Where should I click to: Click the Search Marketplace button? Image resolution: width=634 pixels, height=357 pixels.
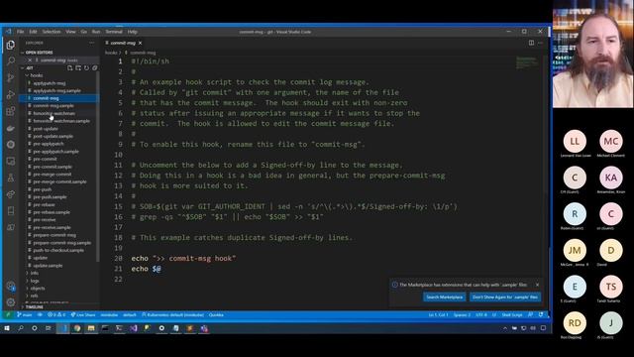click(445, 297)
